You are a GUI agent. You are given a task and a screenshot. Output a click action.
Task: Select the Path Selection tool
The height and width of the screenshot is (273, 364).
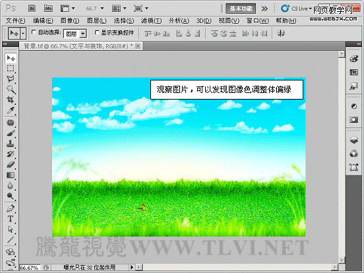coord(11,229)
